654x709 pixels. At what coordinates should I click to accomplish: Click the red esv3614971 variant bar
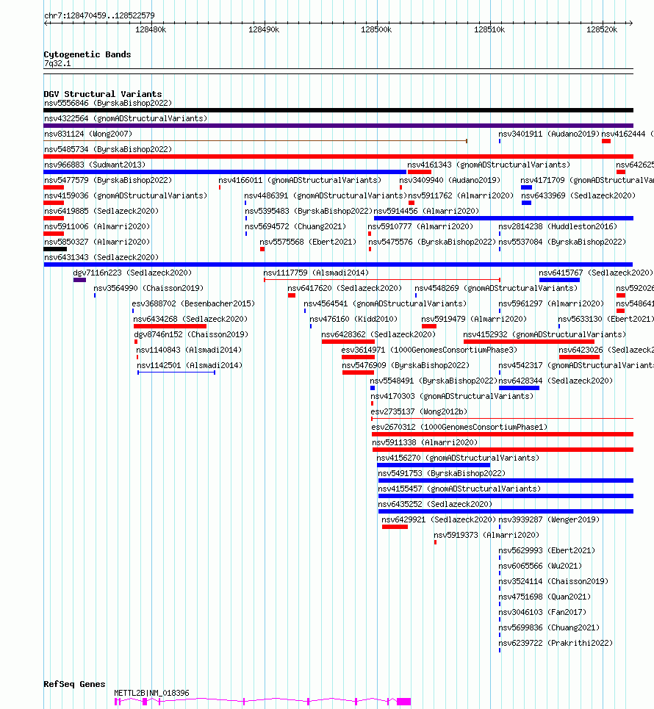coord(358,357)
